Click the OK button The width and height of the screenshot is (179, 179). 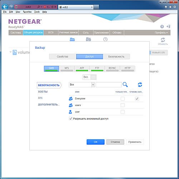[x=96, y=142]
